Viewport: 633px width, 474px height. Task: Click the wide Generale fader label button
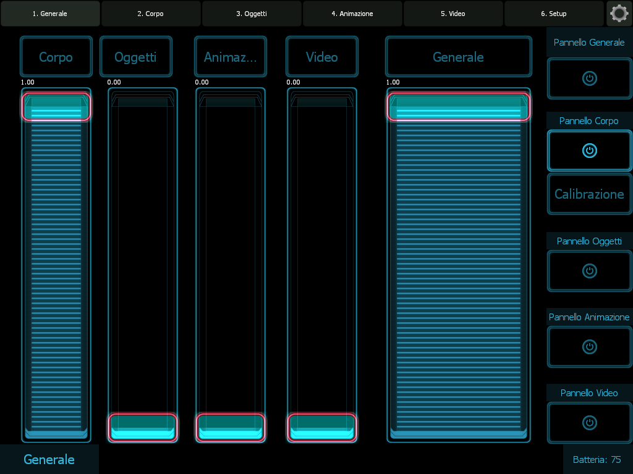[x=459, y=56]
